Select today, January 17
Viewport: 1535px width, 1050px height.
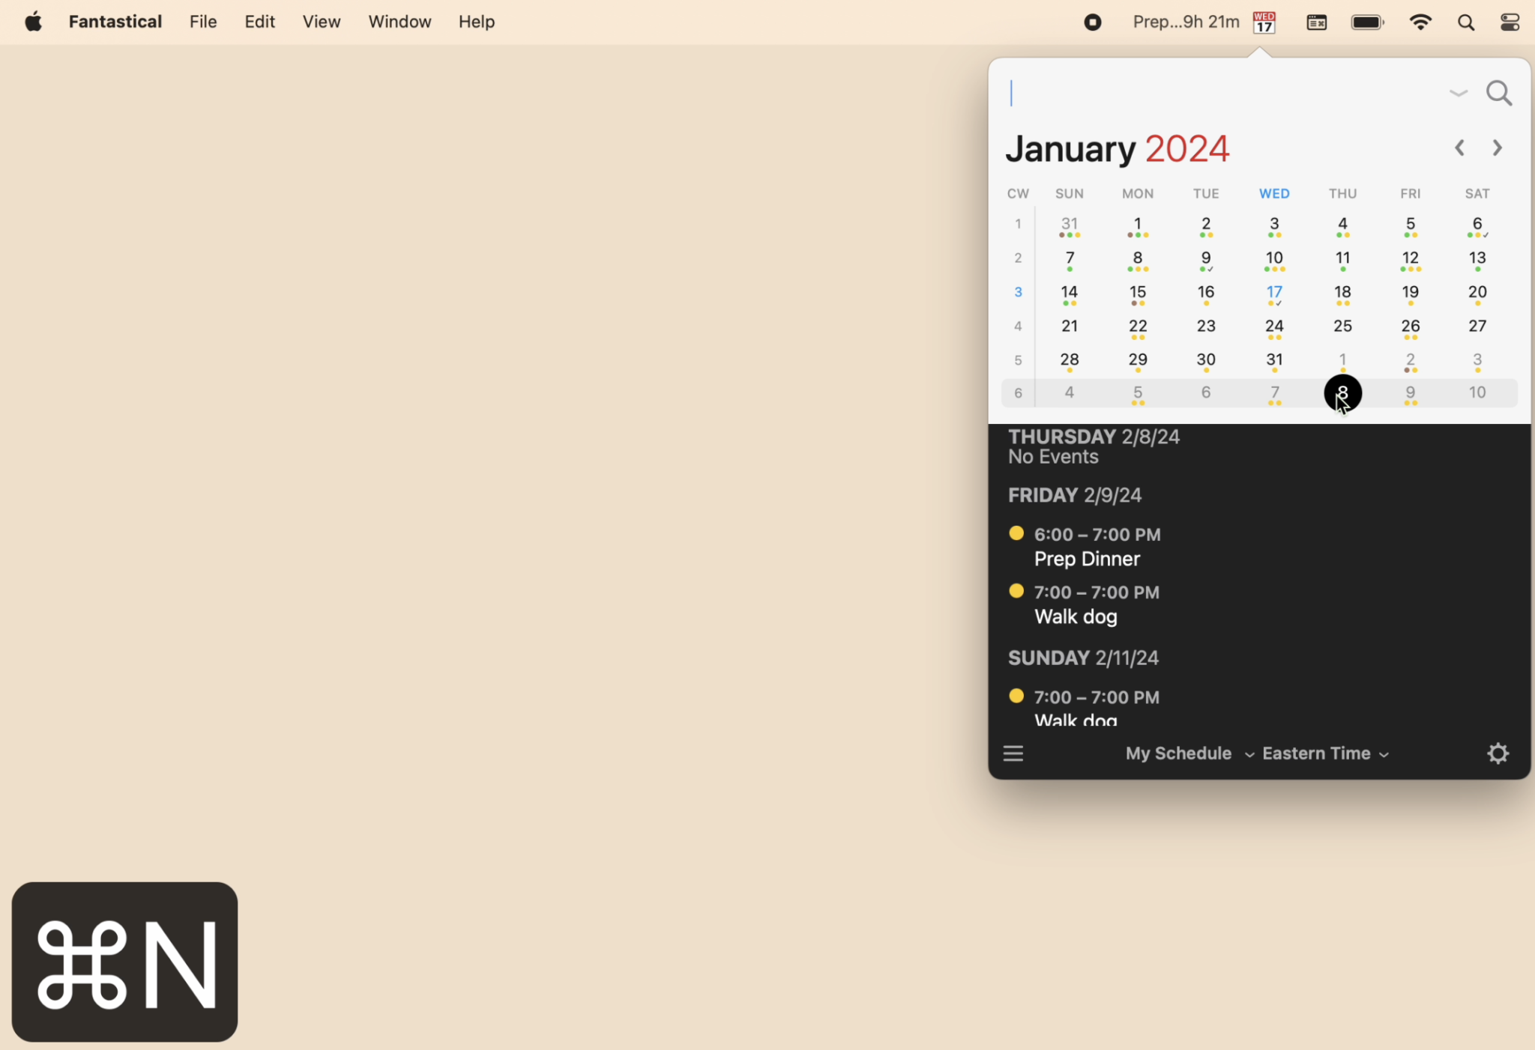(1274, 293)
